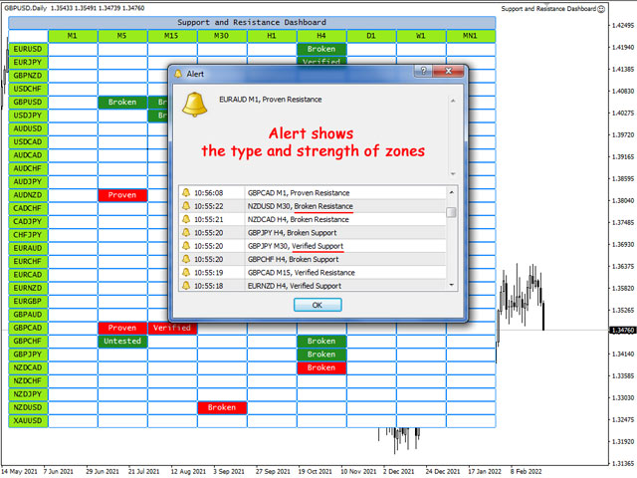Image resolution: width=637 pixels, height=478 pixels.
Task: Click bell icon next to 10:56:08 alert
Action: (185, 193)
